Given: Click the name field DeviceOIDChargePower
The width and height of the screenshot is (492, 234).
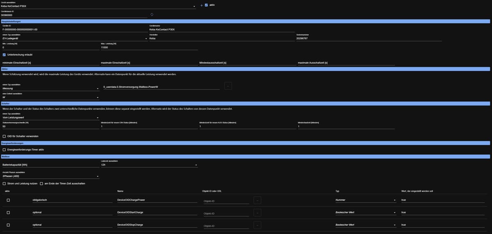Looking at the screenshot, I should [x=157, y=200].
